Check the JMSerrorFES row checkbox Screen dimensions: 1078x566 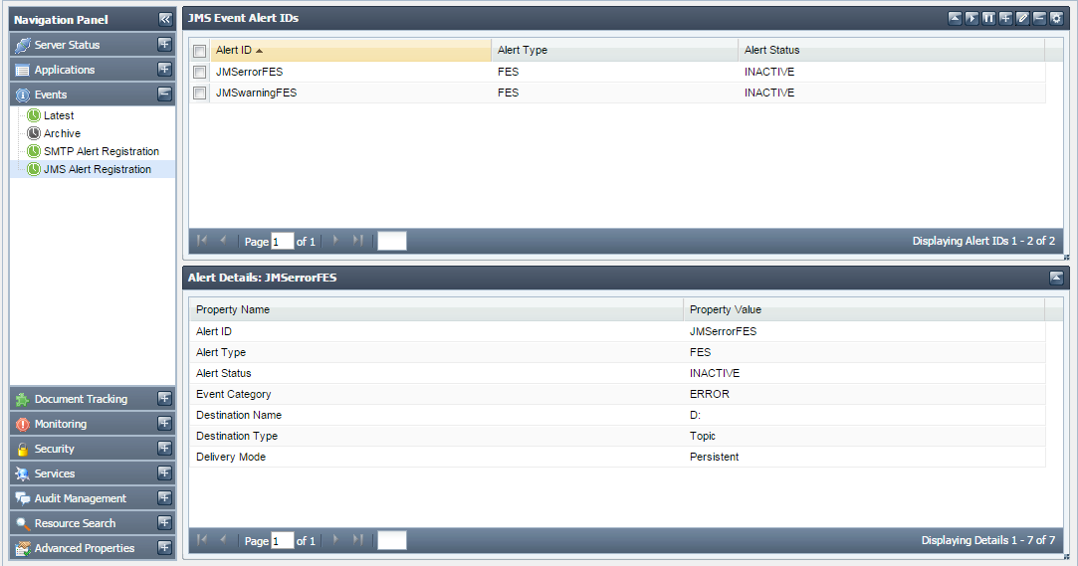coord(199,72)
